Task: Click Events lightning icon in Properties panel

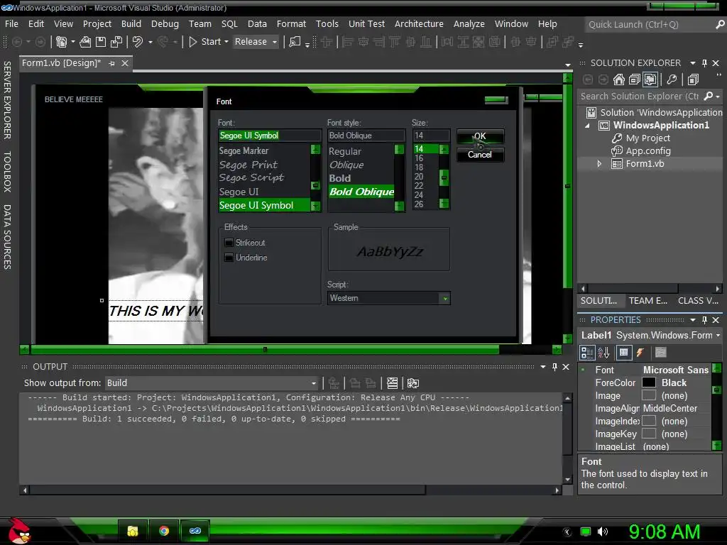Action: (640, 353)
